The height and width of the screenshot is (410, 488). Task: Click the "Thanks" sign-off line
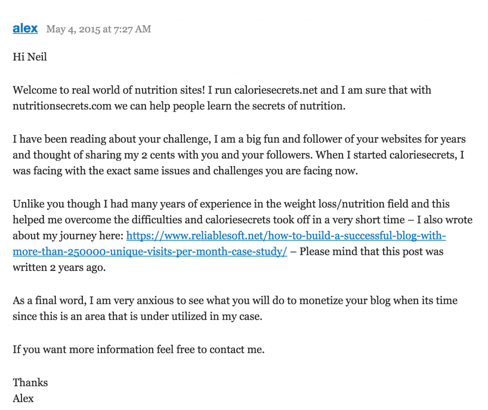pos(30,382)
